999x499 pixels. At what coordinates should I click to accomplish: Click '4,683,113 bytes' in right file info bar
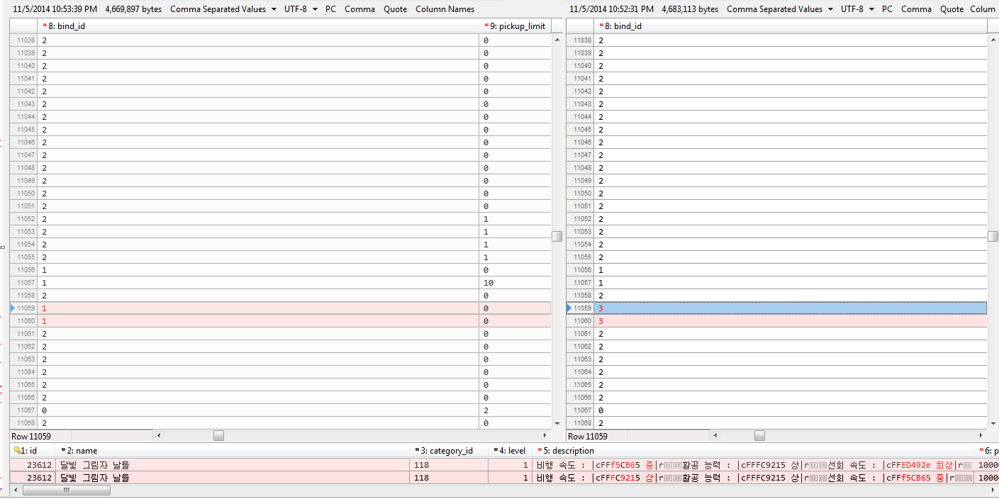click(x=690, y=9)
